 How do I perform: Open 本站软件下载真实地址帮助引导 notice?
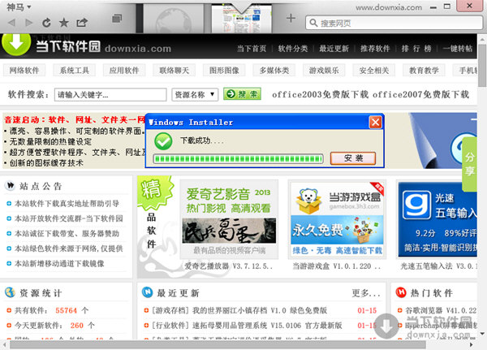[67, 204]
